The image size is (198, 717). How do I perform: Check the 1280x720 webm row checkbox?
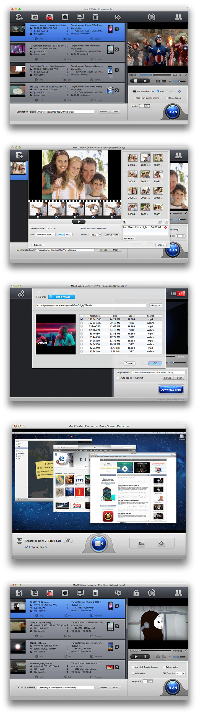pos(82,330)
